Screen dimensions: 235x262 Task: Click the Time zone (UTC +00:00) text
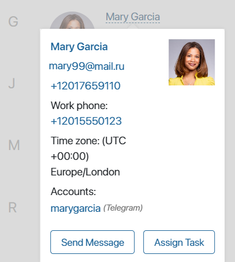[x=88, y=148]
